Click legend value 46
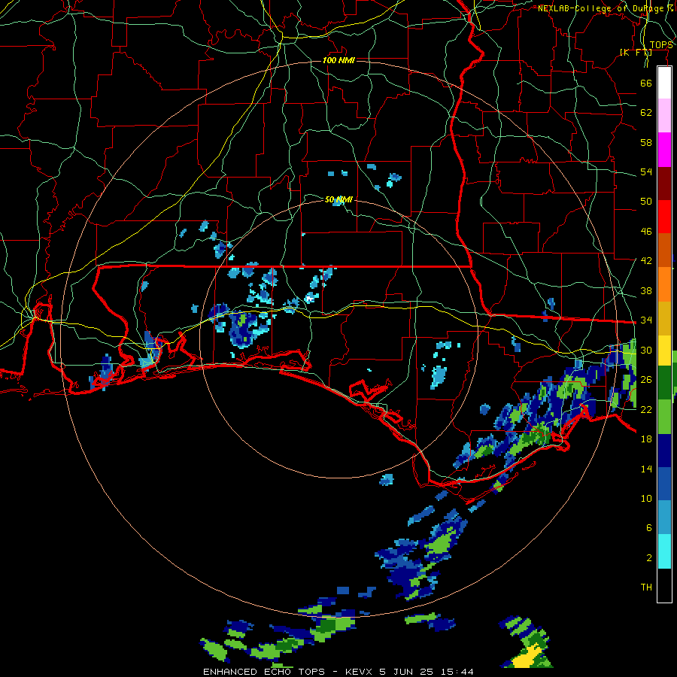The width and height of the screenshot is (677, 677). [646, 231]
